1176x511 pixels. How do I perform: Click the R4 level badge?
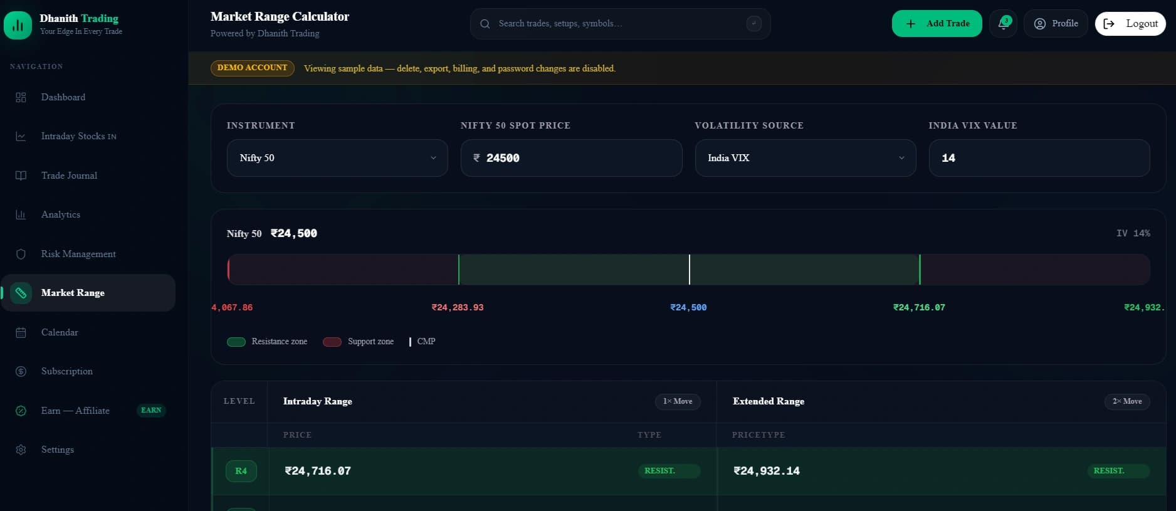[241, 471]
